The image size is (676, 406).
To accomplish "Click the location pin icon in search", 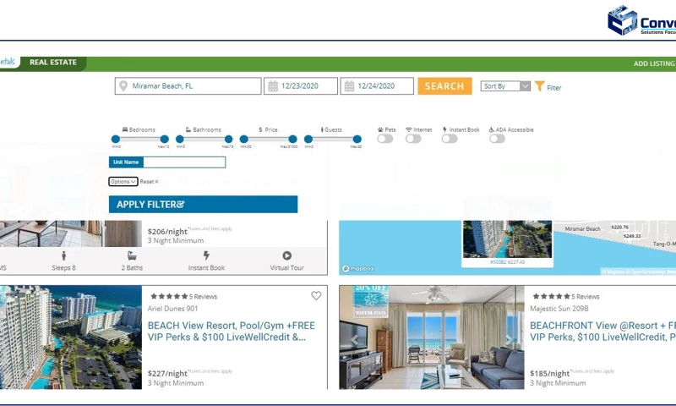I will [x=123, y=86].
